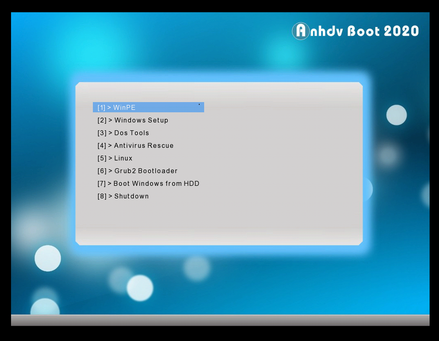Choose the [5] > Linux menu entry

[115, 158]
